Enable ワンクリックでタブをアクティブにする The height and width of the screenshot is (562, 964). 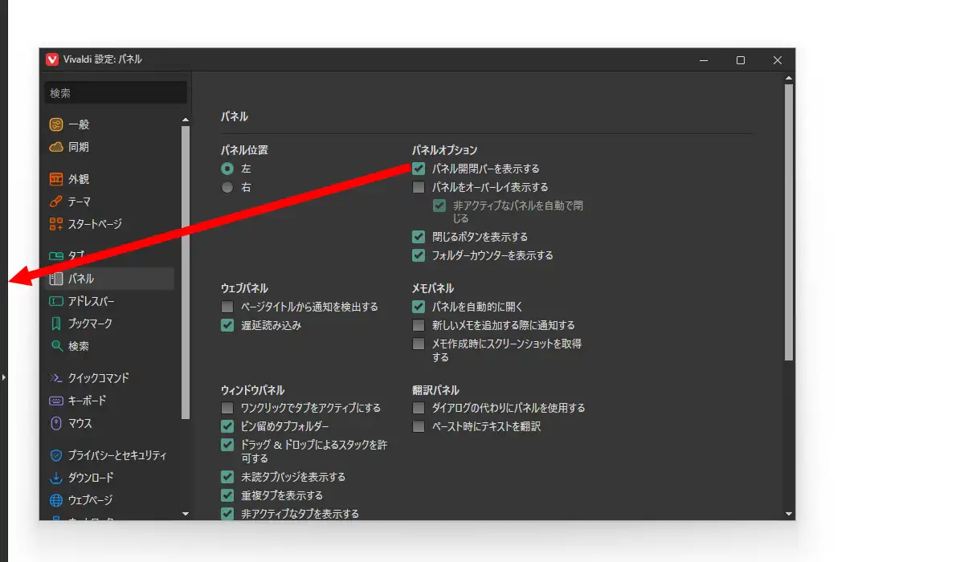point(227,408)
